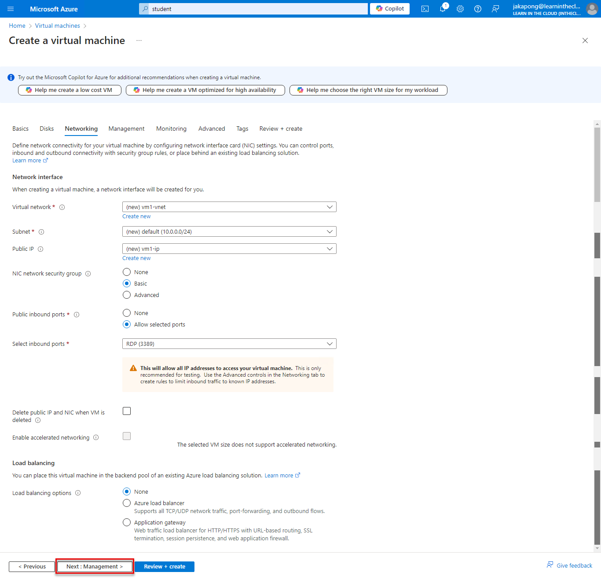Click the search magnifier icon
This screenshot has width=601, height=583.
click(145, 9)
